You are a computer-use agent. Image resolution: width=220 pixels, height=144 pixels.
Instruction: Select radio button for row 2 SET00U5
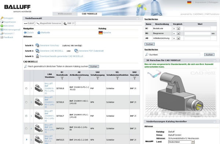coord(26,102)
